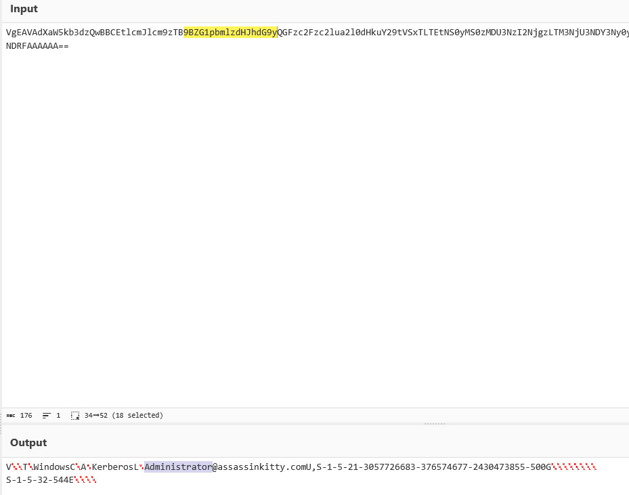Click the '176' character count value

[26, 416]
